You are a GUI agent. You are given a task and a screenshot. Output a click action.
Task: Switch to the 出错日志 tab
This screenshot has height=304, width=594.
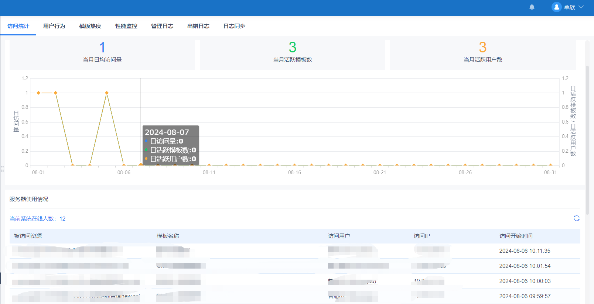click(198, 26)
